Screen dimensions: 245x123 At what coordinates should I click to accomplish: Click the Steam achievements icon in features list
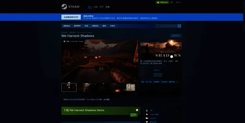(x=147, y=114)
